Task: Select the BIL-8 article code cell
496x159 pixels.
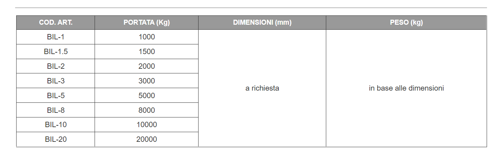Action: [x=56, y=110]
